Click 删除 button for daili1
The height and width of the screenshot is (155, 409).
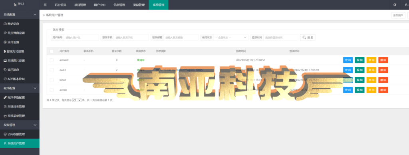[383, 70]
